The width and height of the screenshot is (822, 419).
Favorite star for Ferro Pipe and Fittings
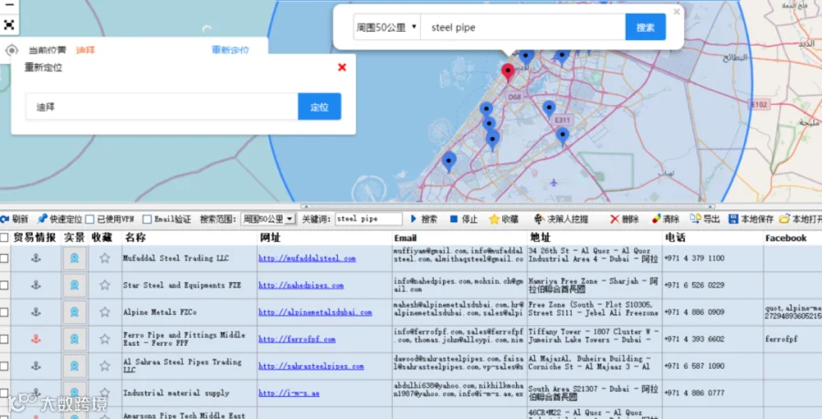(105, 339)
